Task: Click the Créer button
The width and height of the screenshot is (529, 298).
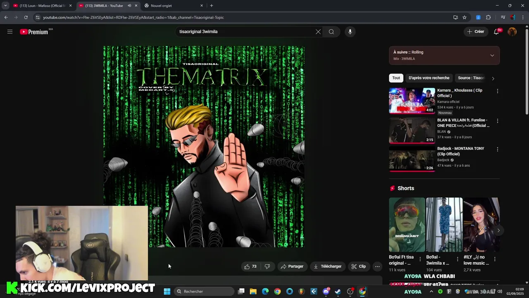Action: (475, 31)
